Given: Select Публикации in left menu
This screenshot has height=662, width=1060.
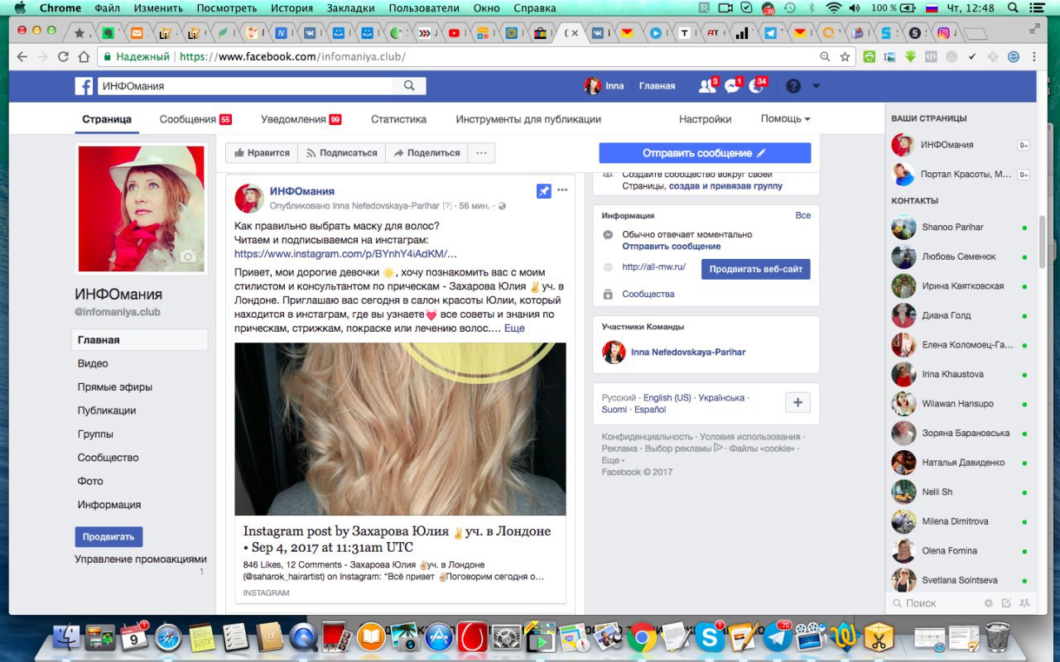Looking at the screenshot, I should coord(107,410).
